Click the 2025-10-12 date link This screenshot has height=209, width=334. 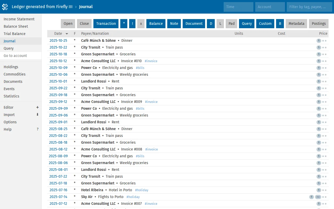click(58, 61)
